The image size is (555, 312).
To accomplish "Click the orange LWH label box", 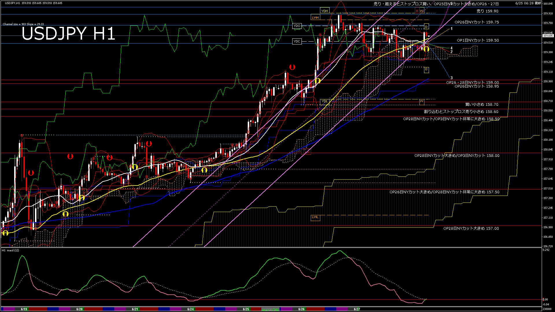I will [x=315, y=18].
